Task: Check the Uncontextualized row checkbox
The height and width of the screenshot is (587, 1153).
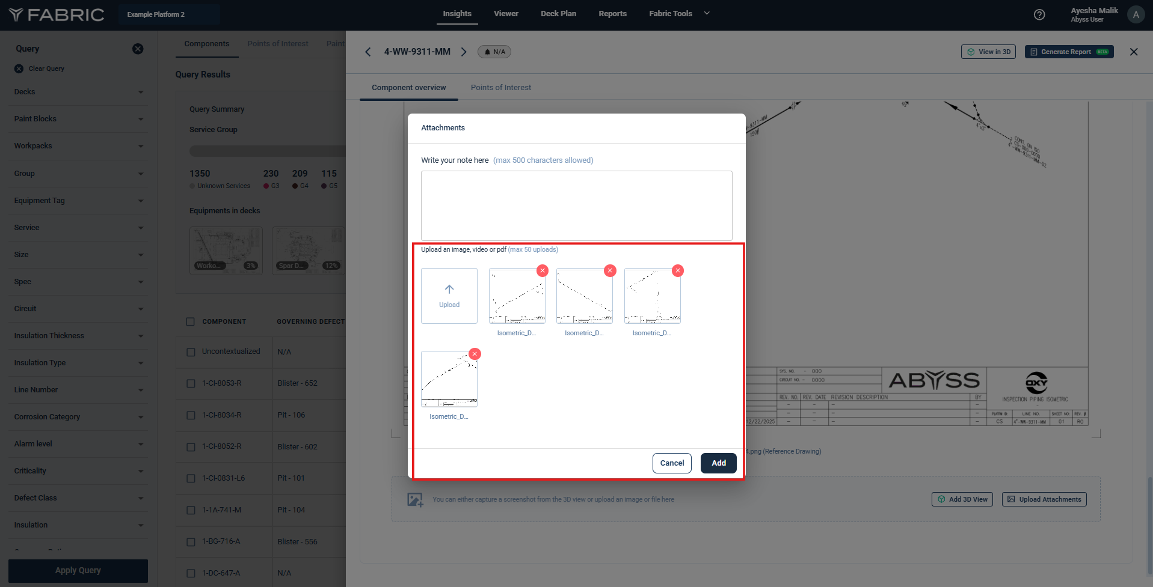Action: pyautogui.click(x=191, y=352)
